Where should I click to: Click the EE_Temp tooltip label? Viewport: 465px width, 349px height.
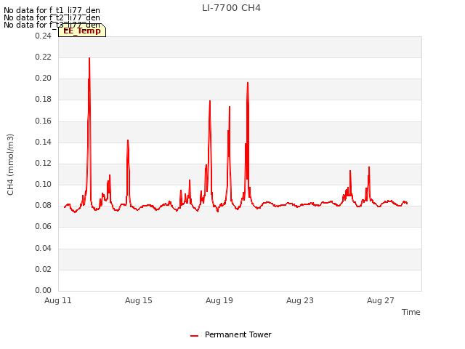82,31
